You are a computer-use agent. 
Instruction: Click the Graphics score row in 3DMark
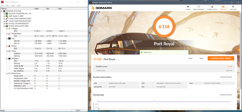click(x=164, y=66)
